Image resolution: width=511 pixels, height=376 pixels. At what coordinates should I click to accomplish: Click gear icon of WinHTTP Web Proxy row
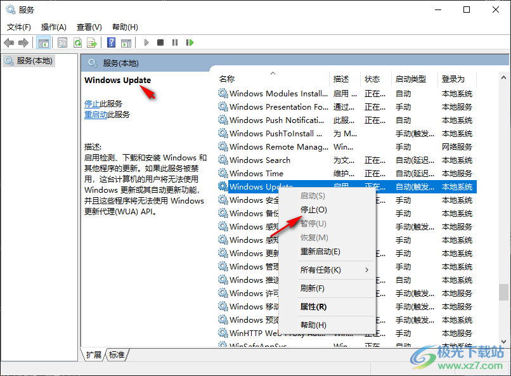(x=223, y=333)
